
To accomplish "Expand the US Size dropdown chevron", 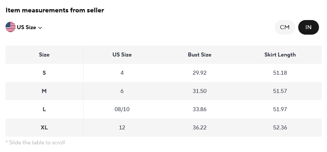I will tap(40, 28).
